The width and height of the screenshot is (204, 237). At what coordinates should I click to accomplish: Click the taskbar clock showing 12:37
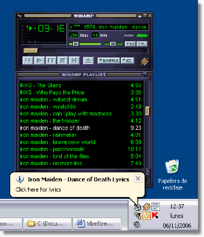tap(177, 206)
